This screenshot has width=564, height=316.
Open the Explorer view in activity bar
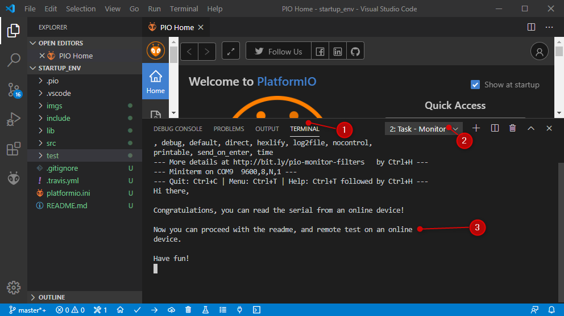point(13,31)
